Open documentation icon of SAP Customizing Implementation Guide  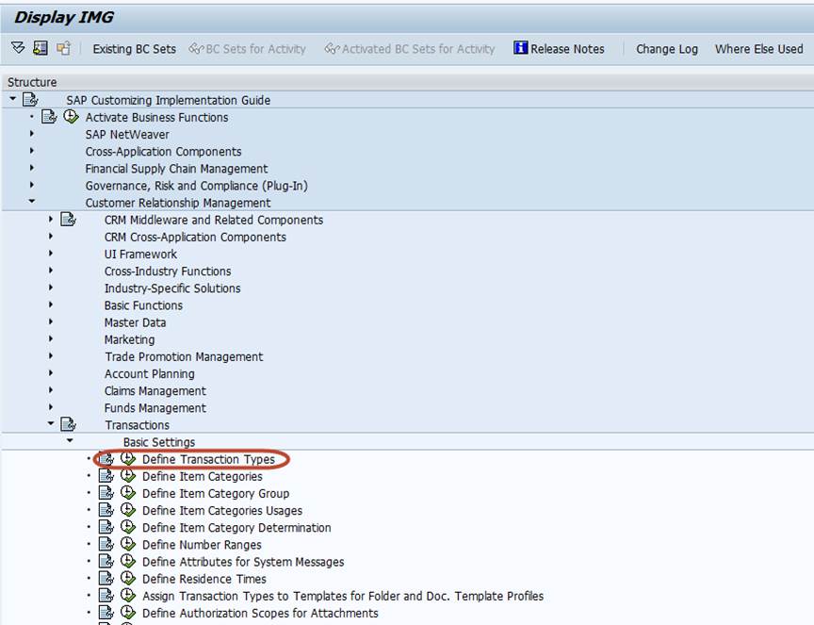31,99
